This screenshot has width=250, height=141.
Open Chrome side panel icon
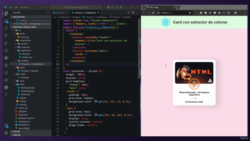pyautogui.click(x=235, y=13)
